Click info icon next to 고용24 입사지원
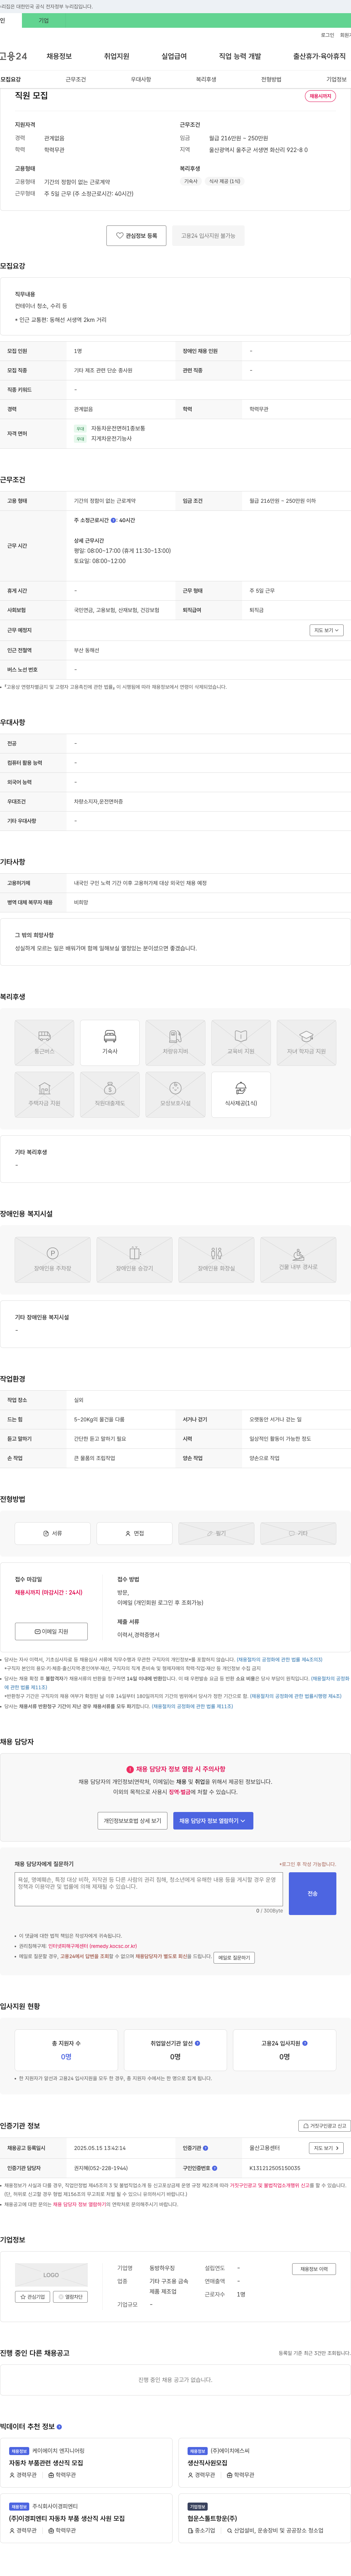Screen dimensions: 351x2576 pos(305,2043)
